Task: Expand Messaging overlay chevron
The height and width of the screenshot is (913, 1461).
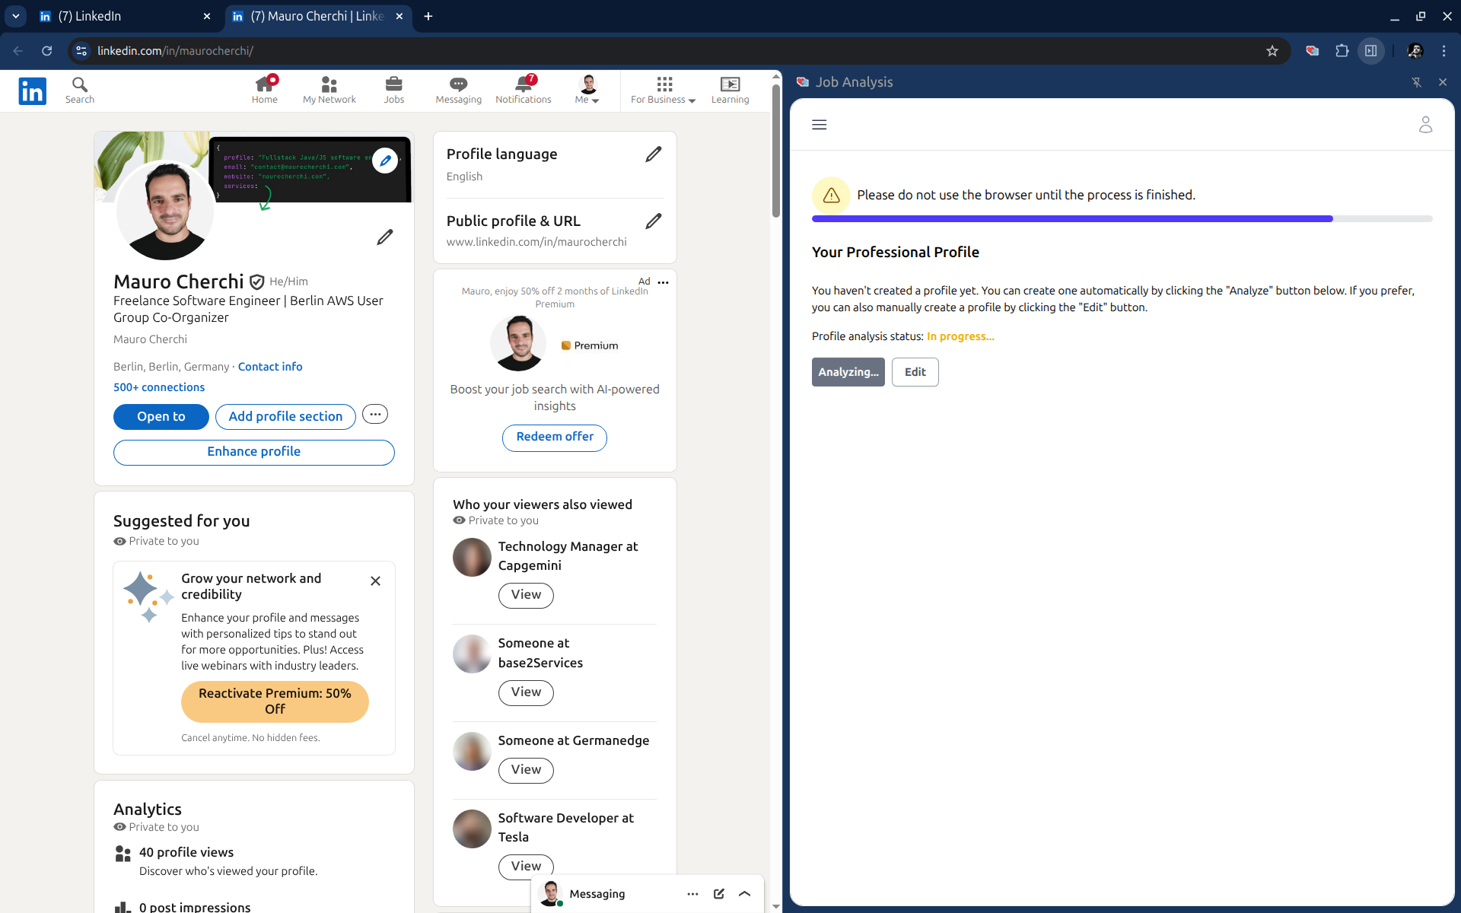Action: (745, 894)
